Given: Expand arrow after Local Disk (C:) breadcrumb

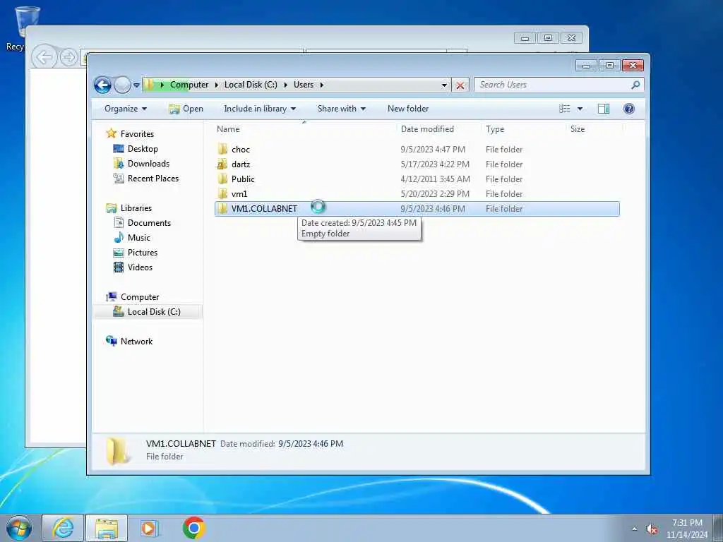Looking at the screenshot, I should 285,85.
